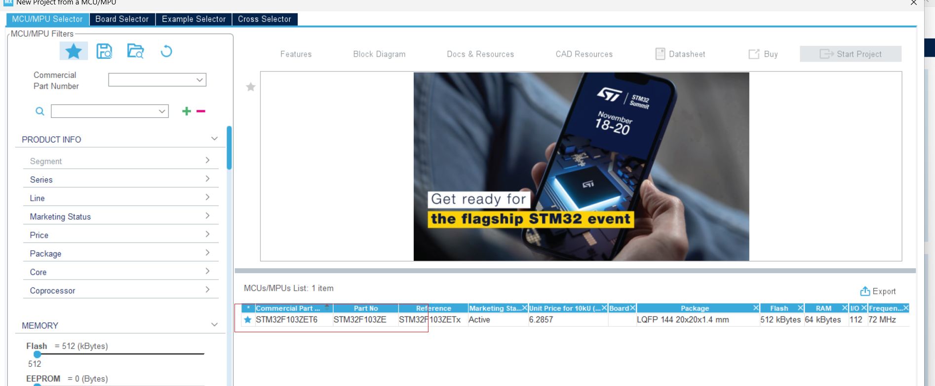Reset all filters with refresh icon
935x386 pixels.
pyautogui.click(x=166, y=51)
